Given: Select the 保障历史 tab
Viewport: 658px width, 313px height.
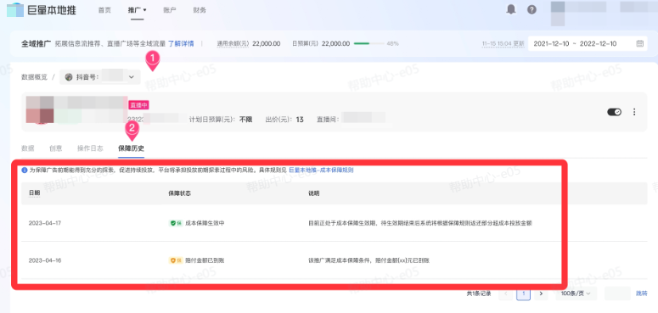Looking at the screenshot, I should [x=132, y=148].
